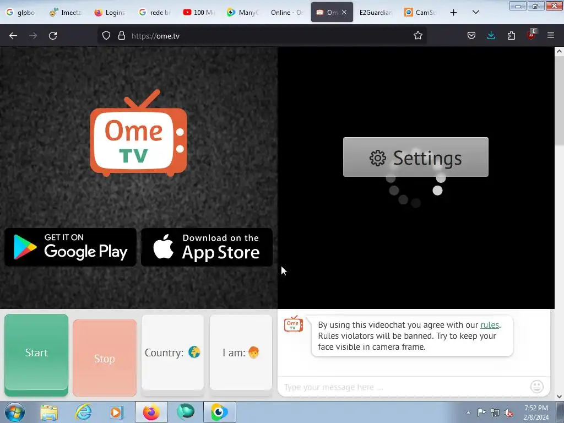Show the downloads panel
The width and height of the screenshot is (564, 423).
491,35
